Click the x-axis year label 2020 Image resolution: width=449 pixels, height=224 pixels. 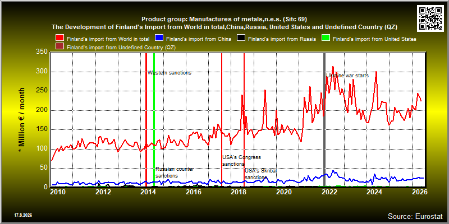(x=284, y=192)
